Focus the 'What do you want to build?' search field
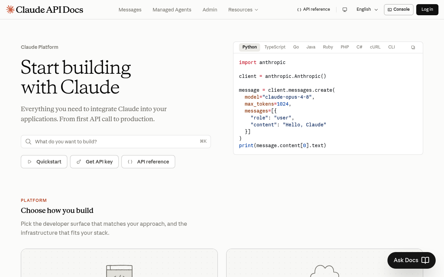The image size is (444, 277). pyautogui.click(x=116, y=142)
